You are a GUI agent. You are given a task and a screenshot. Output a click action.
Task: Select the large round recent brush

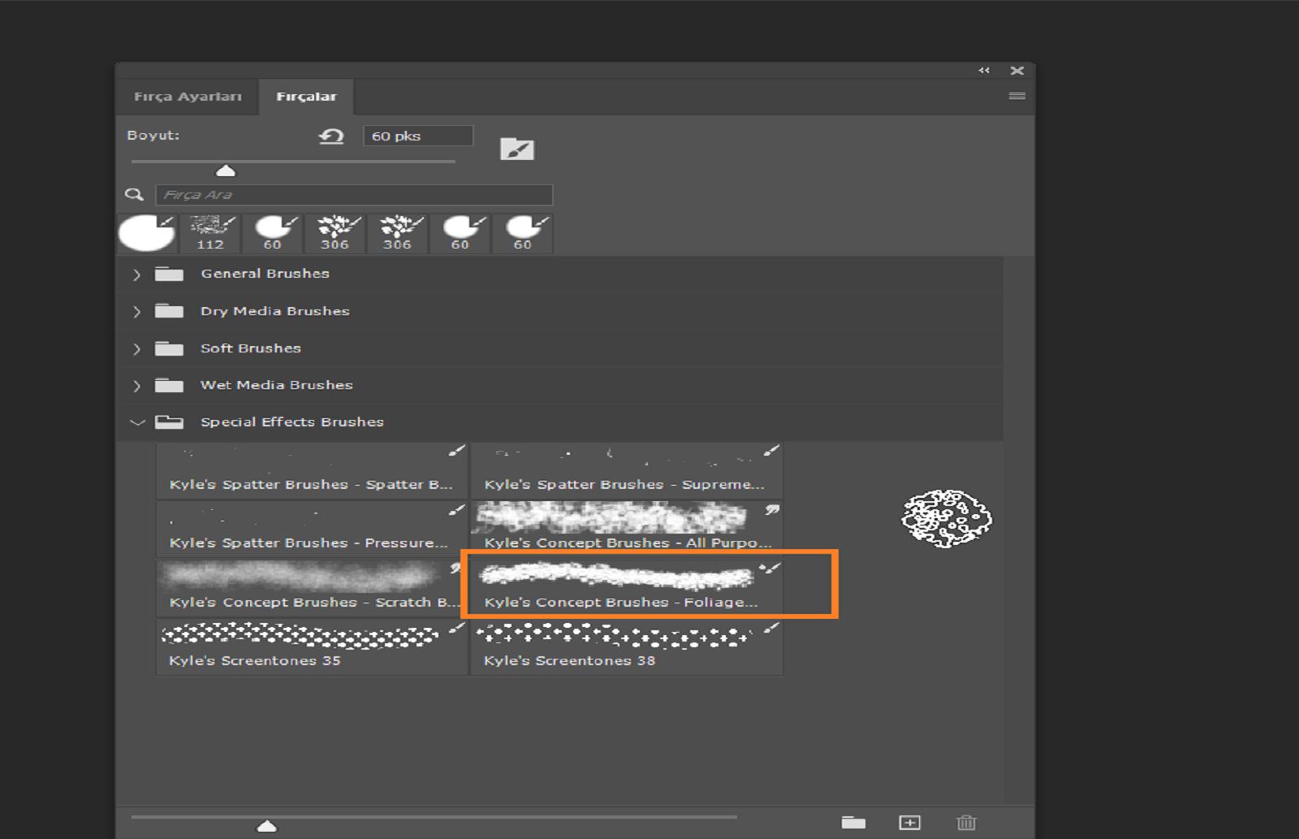click(147, 233)
